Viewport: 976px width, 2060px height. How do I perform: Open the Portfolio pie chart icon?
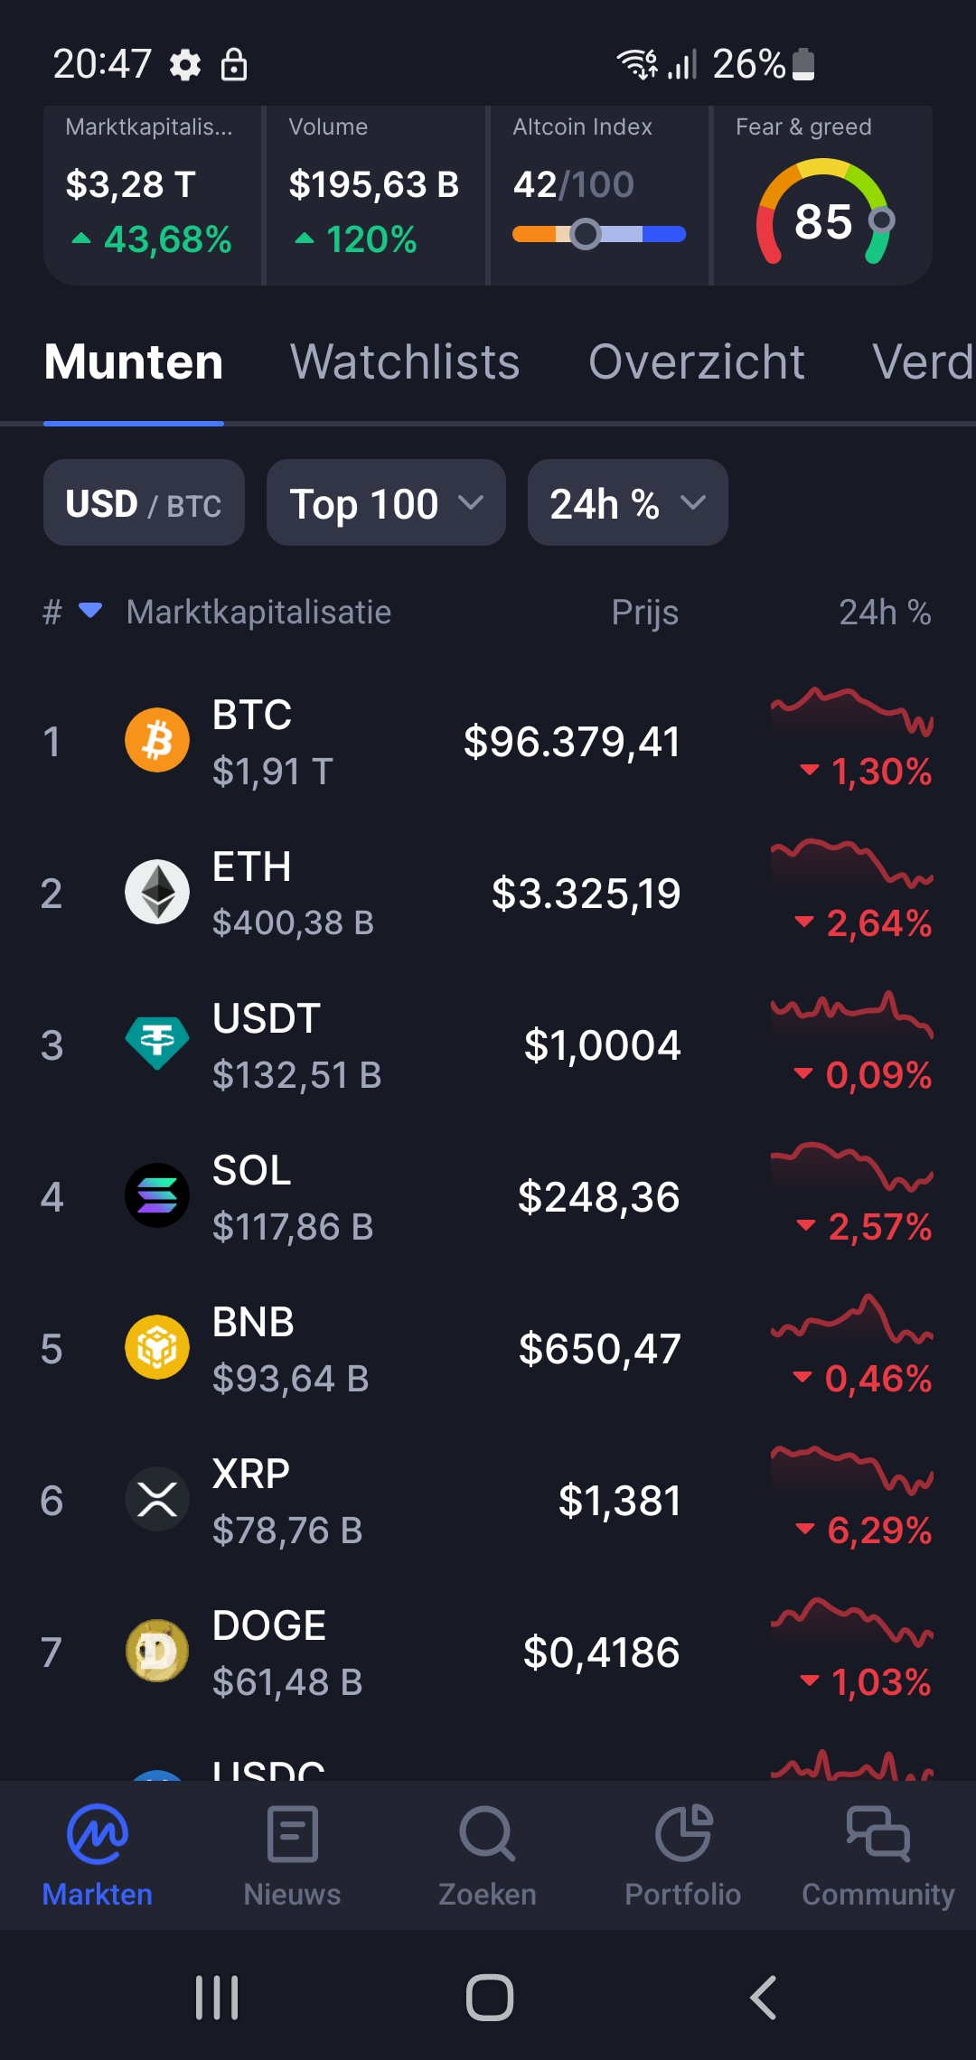[683, 1834]
